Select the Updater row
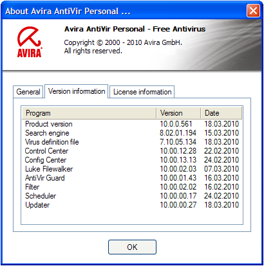The image size is (264, 266). point(132,205)
